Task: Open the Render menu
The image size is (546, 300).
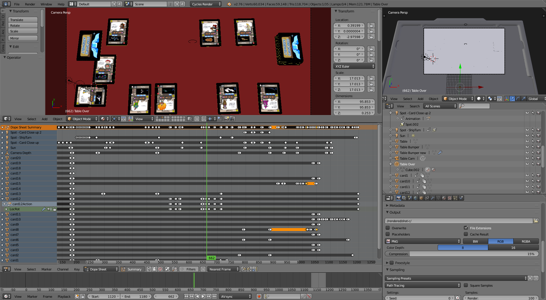Action: click(x=30, y=4)
